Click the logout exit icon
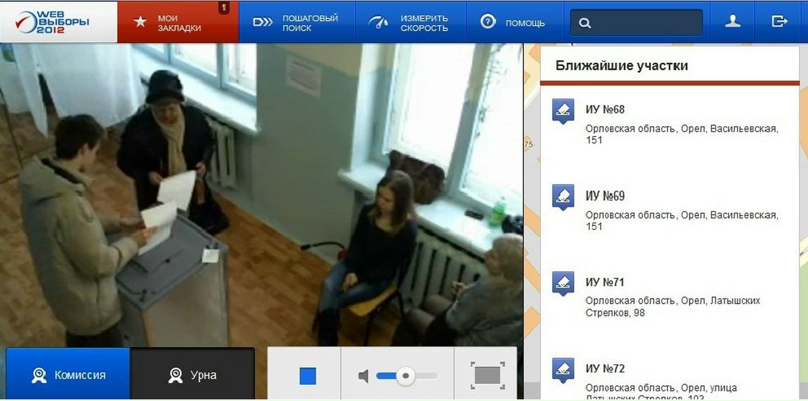This screenshot has width=808, height=401. pyautogui.click(x=779, y=21)
